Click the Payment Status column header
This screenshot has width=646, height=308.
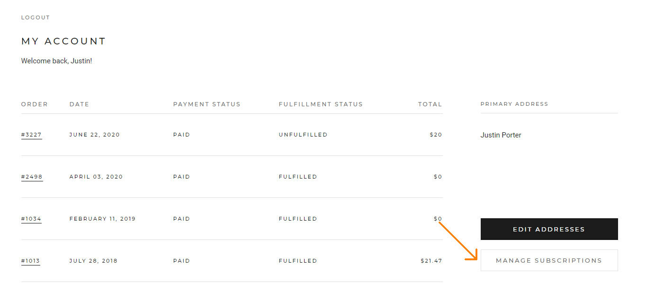coord(206,104)
